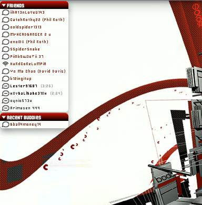Click the chat bubble icon beside iihA13nLoVeU143
The image size is (202, 205).
(5, 13)
